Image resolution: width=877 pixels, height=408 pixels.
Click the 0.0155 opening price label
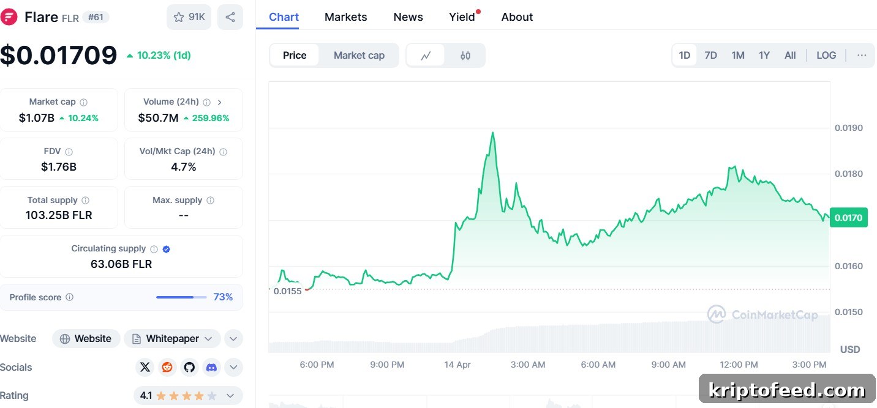point(287,291)
